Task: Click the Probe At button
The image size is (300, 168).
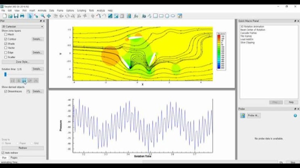Action: (x=254, y=115)
